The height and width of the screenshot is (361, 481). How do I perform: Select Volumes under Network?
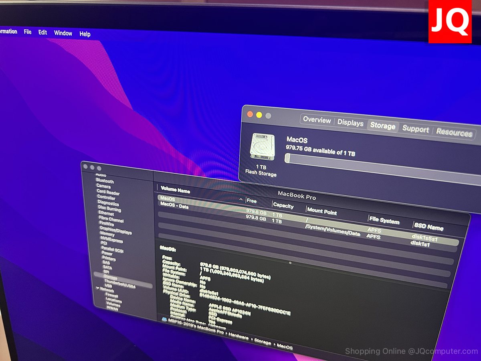113,305
